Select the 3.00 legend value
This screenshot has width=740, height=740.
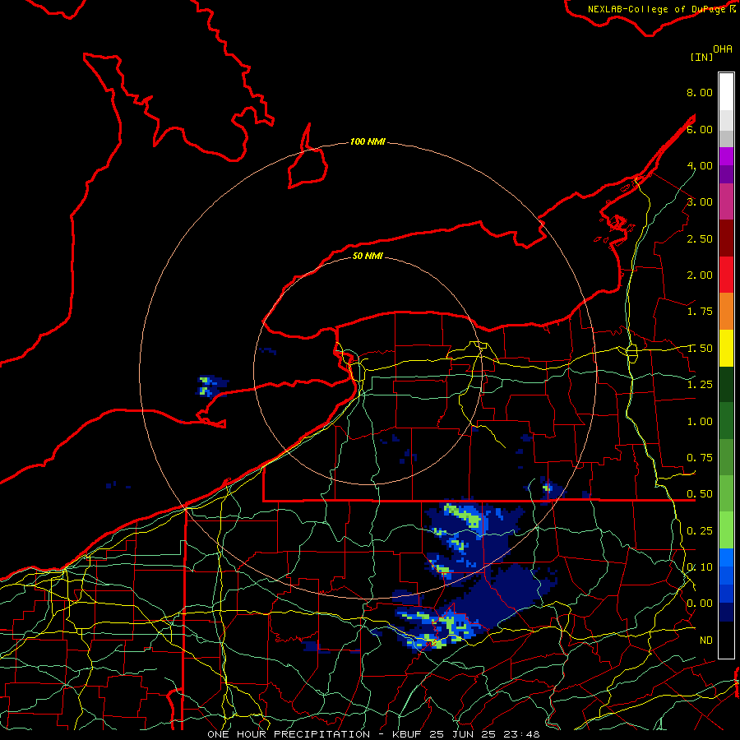[x=700, y=202]
